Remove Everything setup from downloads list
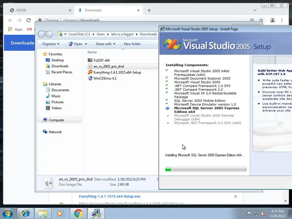This screenshot has width=292, height=219. click(235, 196)
